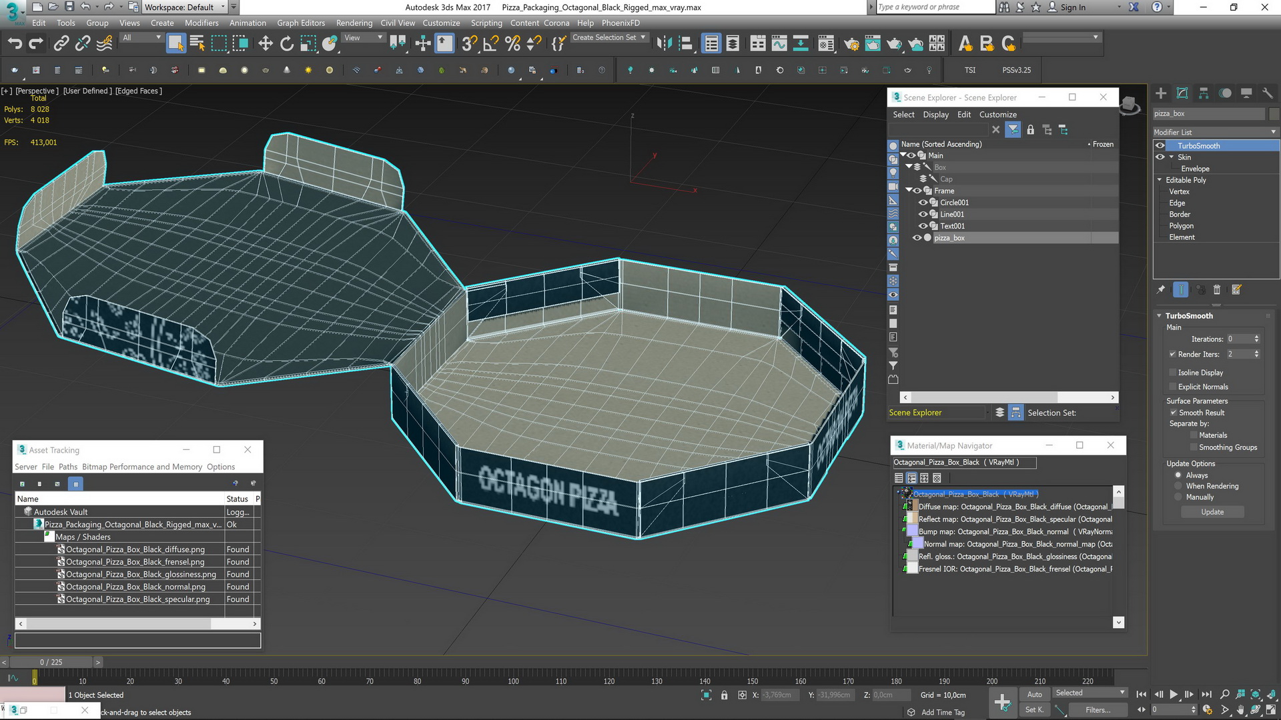Toggle the Layer Explorer toolbar button
Viewport: 1281px width, 720px height.
(x=733, y=44)
